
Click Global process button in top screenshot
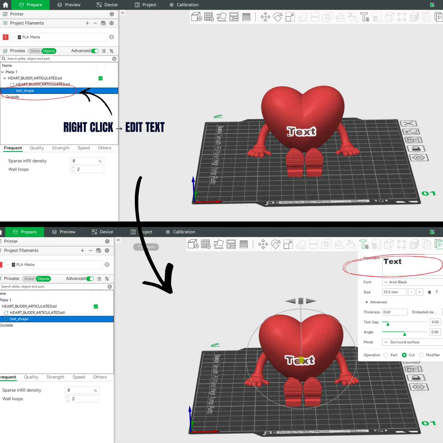click(x=35, y=51)
